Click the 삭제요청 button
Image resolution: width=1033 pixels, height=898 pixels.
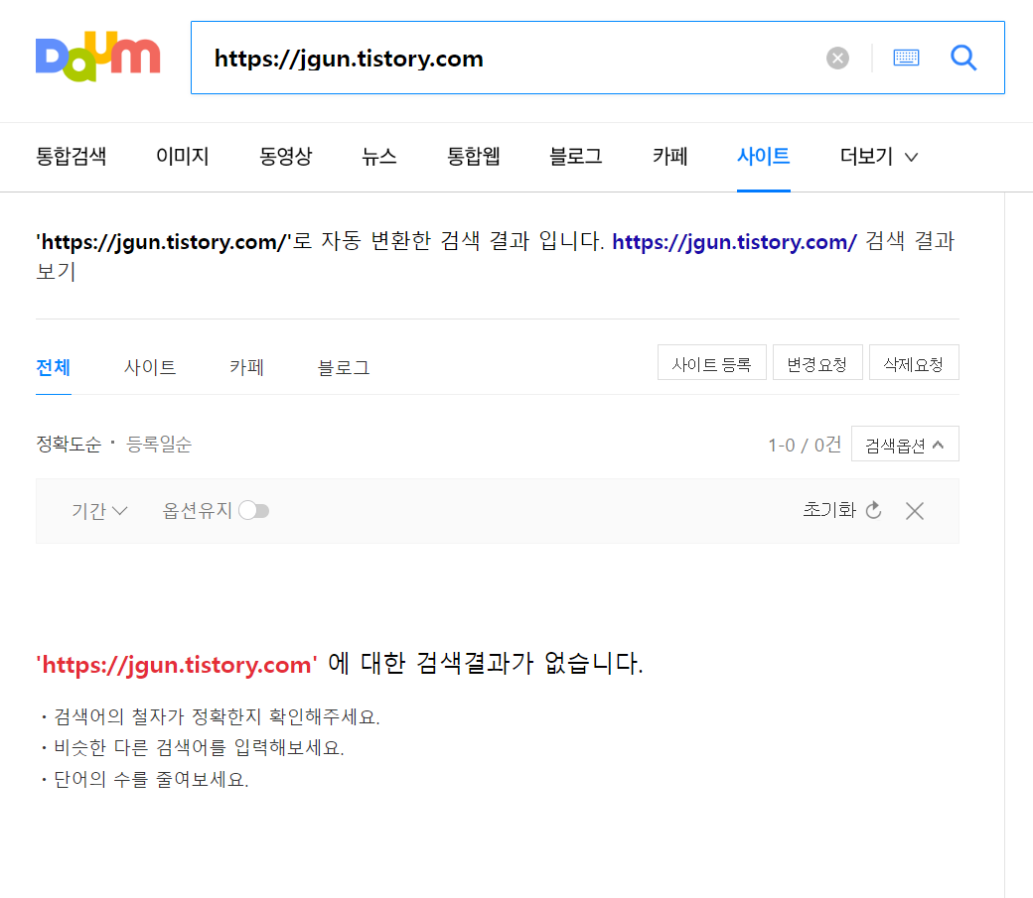[914, 363]
